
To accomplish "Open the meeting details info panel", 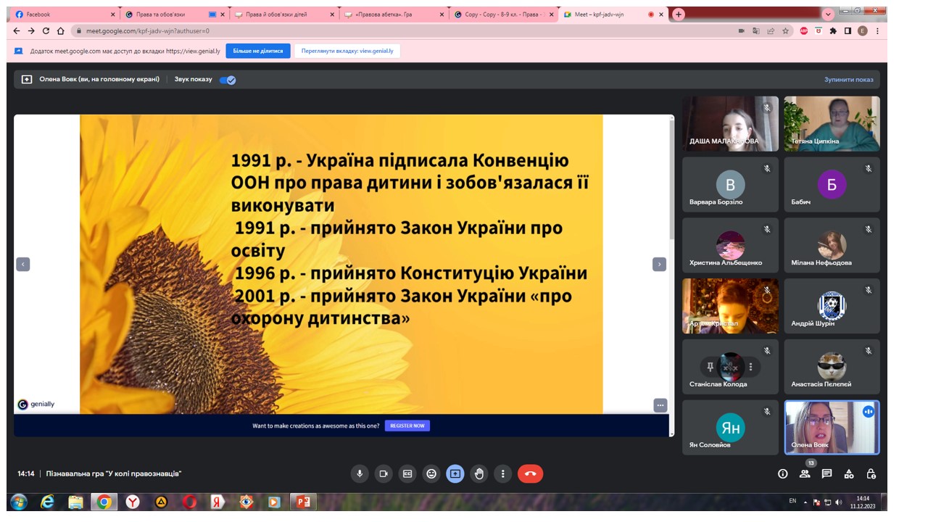I will [782, 473].
